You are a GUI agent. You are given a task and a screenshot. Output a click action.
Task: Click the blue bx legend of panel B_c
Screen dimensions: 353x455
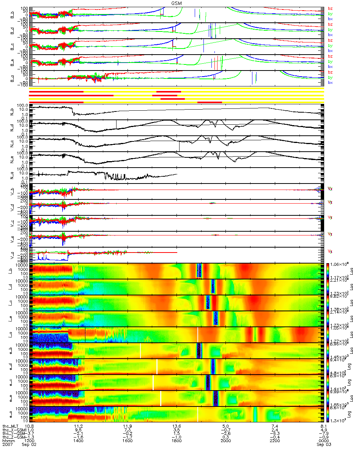point(331,50)
